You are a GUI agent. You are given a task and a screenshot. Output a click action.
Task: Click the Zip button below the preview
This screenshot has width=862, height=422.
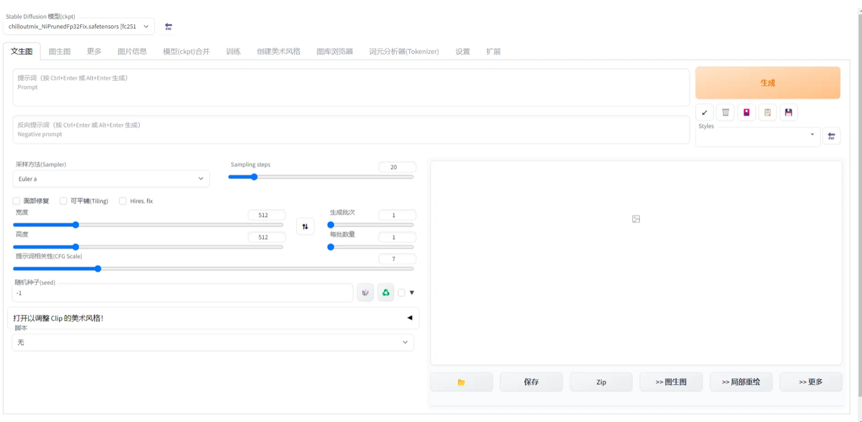pyautogui.click(x=601, y=382)
